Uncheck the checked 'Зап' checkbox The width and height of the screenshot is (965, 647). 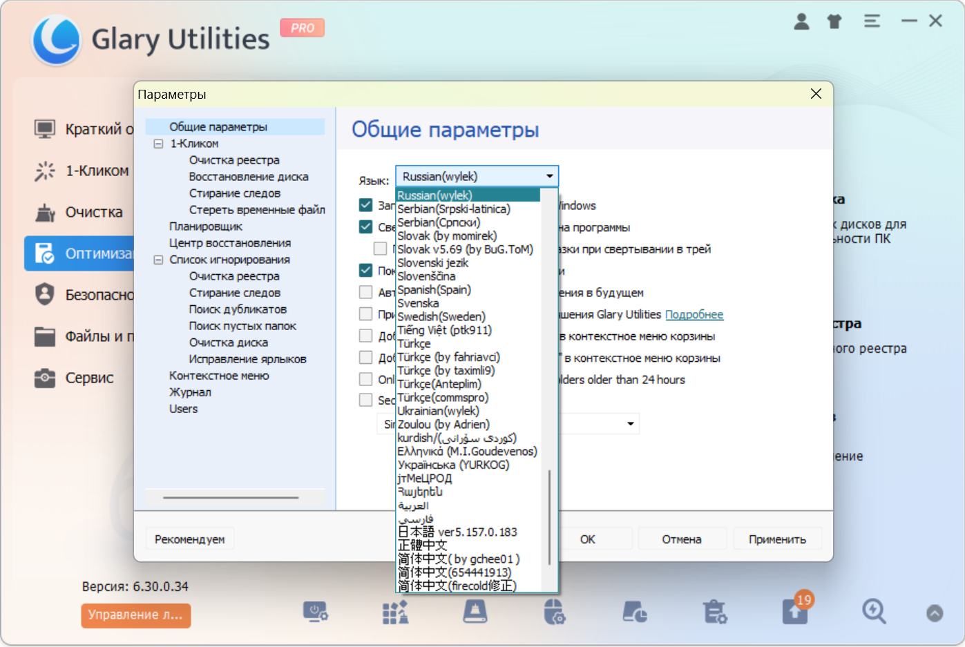(x=366, y=205)
